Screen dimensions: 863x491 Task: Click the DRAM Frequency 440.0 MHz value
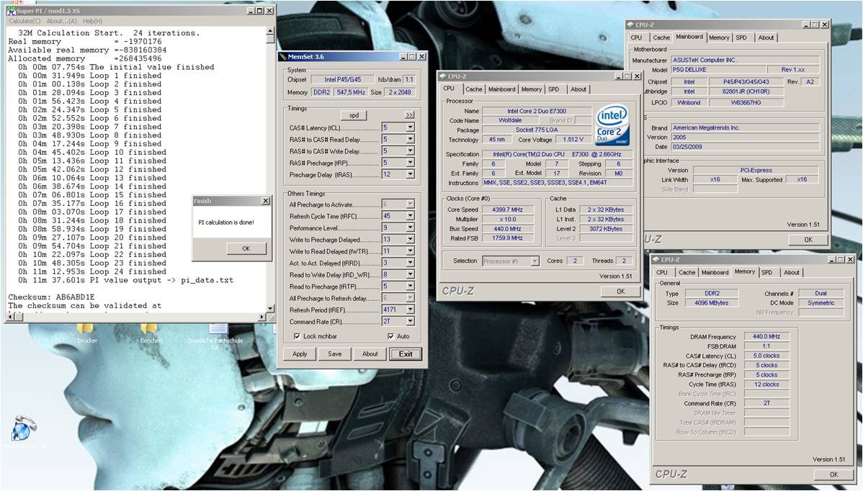(766, 336)
